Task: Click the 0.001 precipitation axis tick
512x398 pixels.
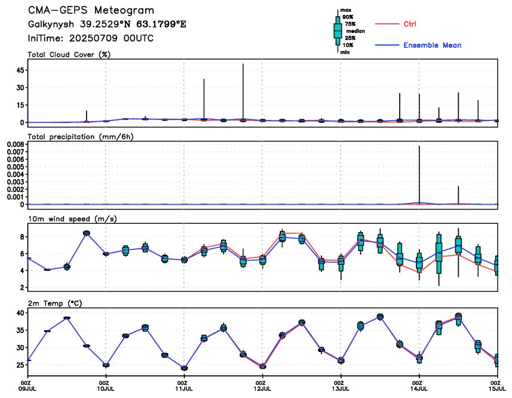Action: coord(16,197)
